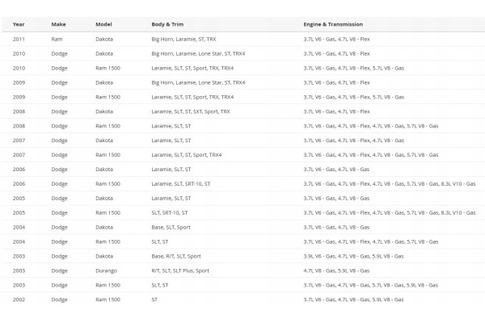Select trim 'R/T, SLT, SLT Plus, Sport'
The height and width of the screenshot is (323, 485).
tap(180, 271)
